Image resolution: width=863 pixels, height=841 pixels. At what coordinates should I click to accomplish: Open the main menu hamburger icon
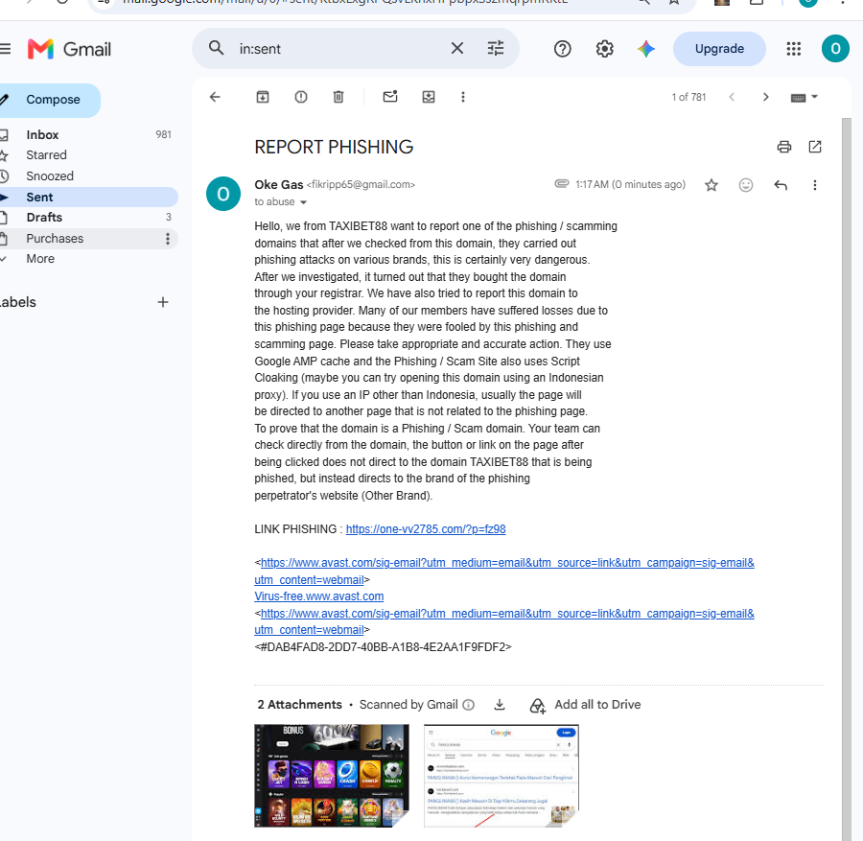point(5,49)
